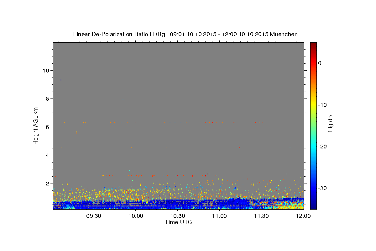Viewport: 376px width, 251px height.
Task: Click the 'Time UTC' axis label
Action: pos(178,222)
